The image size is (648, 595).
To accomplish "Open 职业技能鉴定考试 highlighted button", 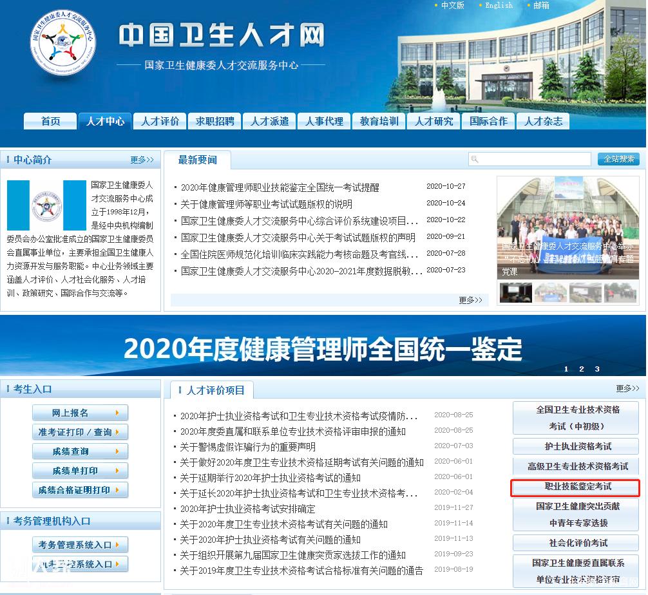I will (x=575, y=487).
